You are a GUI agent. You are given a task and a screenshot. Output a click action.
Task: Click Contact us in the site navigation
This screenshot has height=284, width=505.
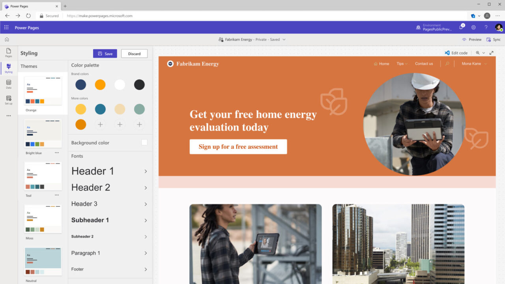[x=424, y=64]
